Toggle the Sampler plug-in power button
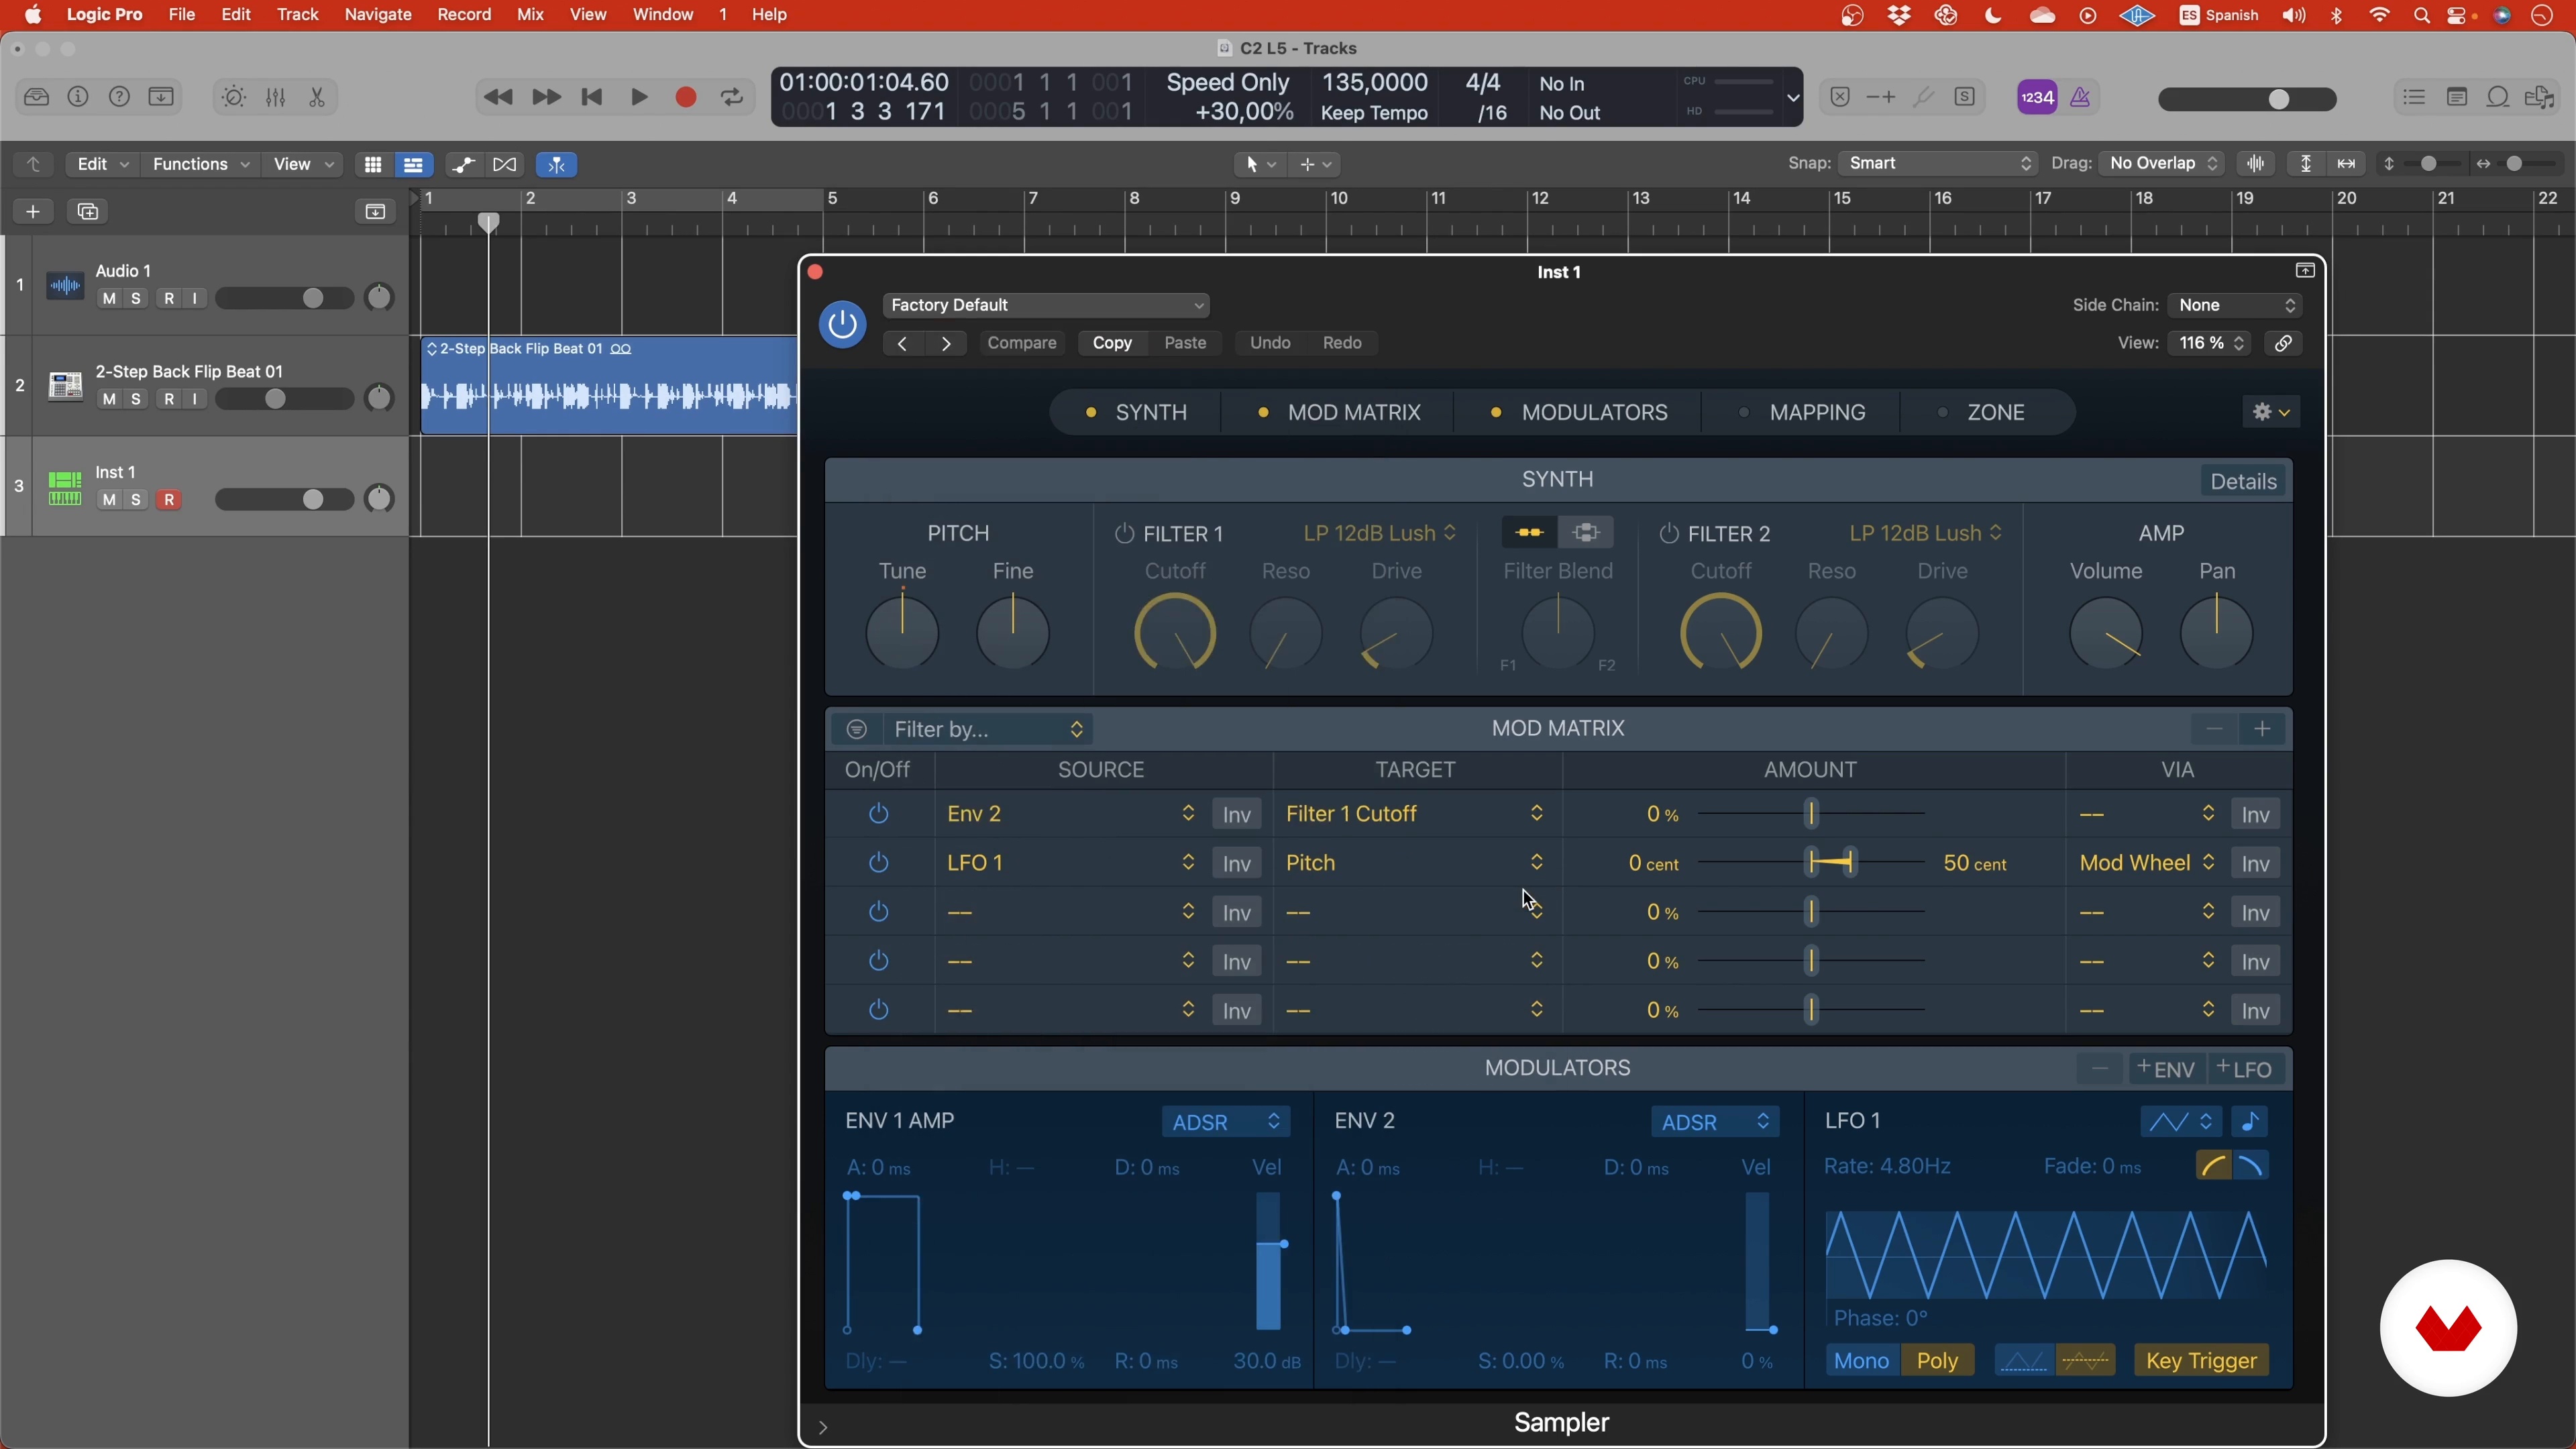Screen dimensions: 2576x1449 tap(842, 324)
